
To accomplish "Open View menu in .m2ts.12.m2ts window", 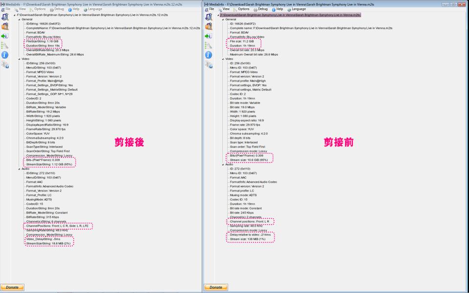I will [21, 9].
